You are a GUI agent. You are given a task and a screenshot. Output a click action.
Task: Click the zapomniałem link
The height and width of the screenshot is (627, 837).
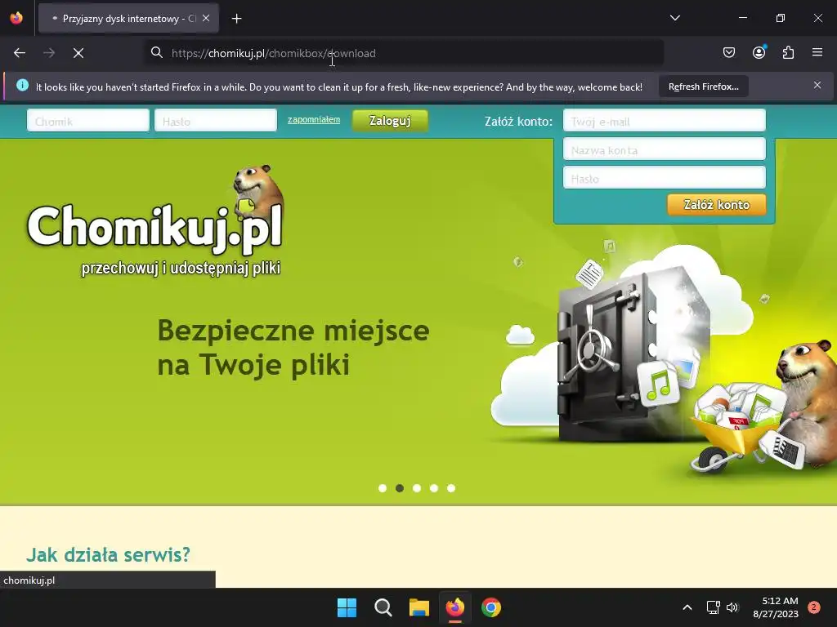[x=314, y=119]
